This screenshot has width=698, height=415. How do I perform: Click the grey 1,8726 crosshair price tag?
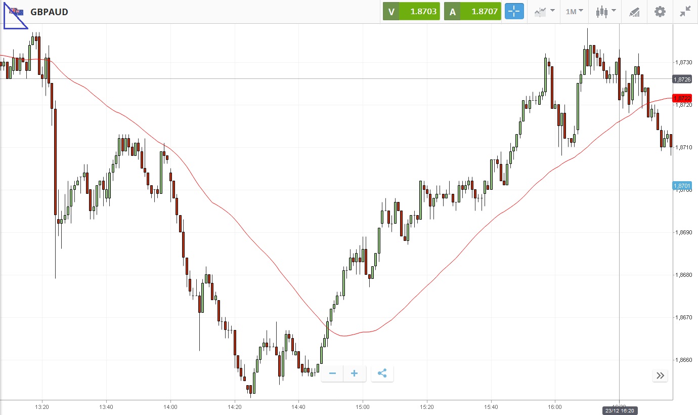coord(682,79)
